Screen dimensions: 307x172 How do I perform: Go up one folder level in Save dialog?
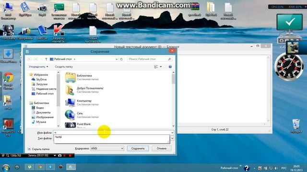(46, 59)
